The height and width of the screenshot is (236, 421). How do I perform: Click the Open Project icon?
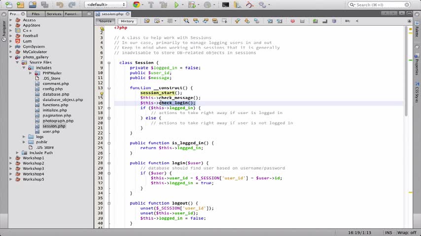point(33,4)
